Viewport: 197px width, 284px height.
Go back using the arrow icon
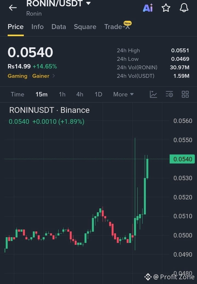pyautogui.click(x=13, y=8)
